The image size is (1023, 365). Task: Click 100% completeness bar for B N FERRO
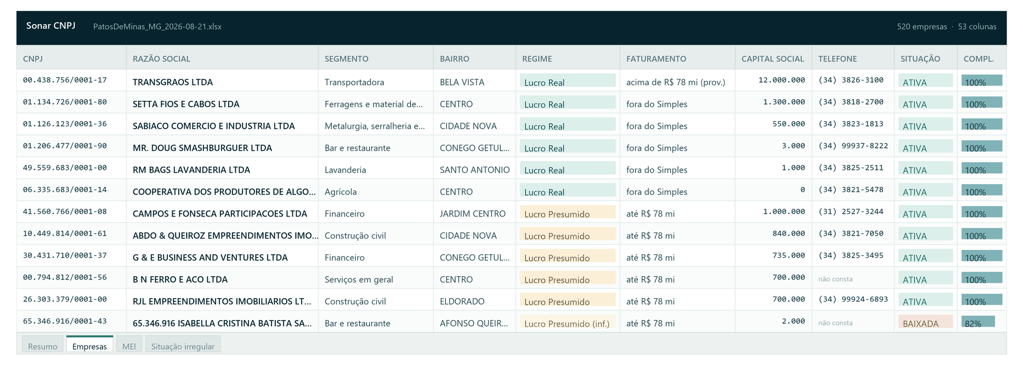(x=982, y=278)
